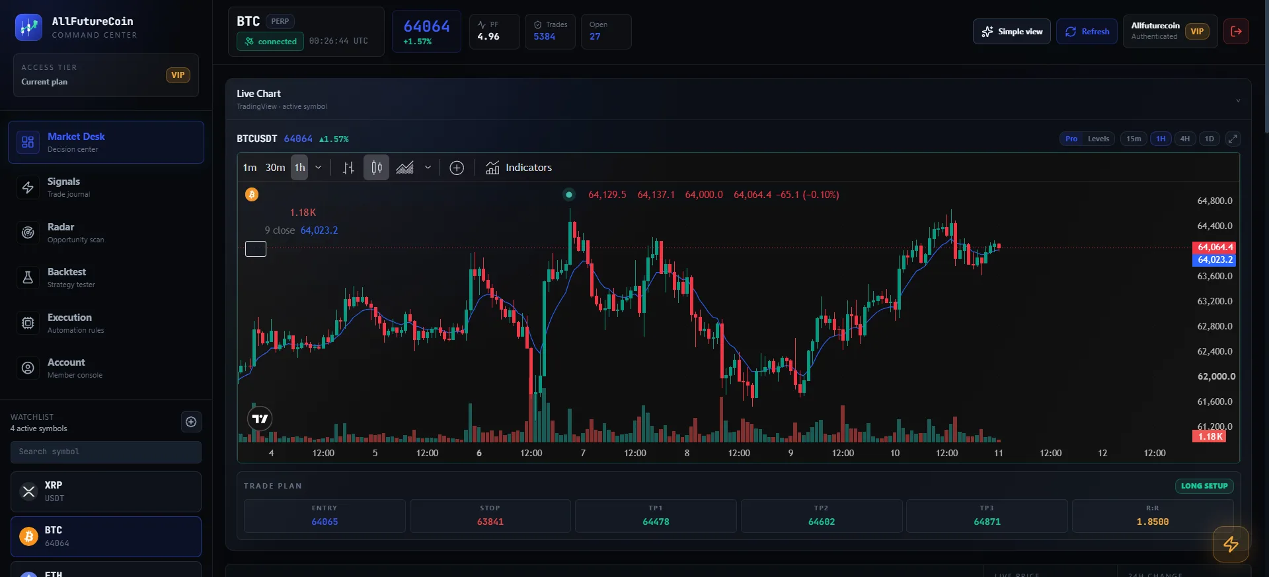1269x577 pixels.
Task: Open Execution automation rules
Action: [106, 323]
